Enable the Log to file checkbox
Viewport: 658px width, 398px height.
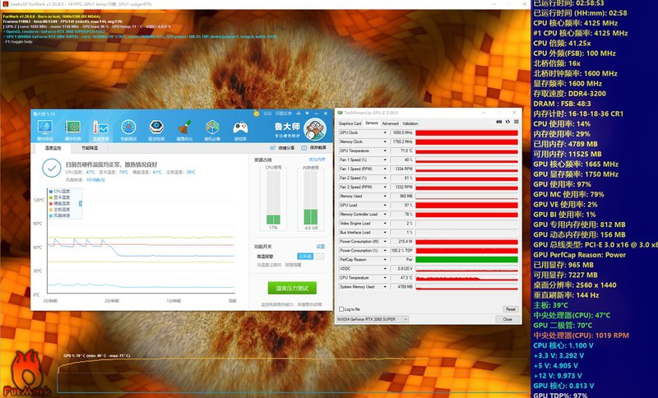(341, 309)
